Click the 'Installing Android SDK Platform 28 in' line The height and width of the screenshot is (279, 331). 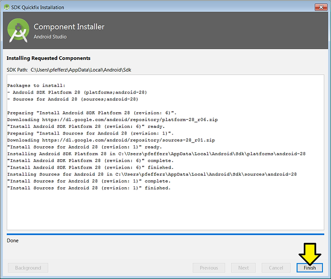(x=157, y=154)
